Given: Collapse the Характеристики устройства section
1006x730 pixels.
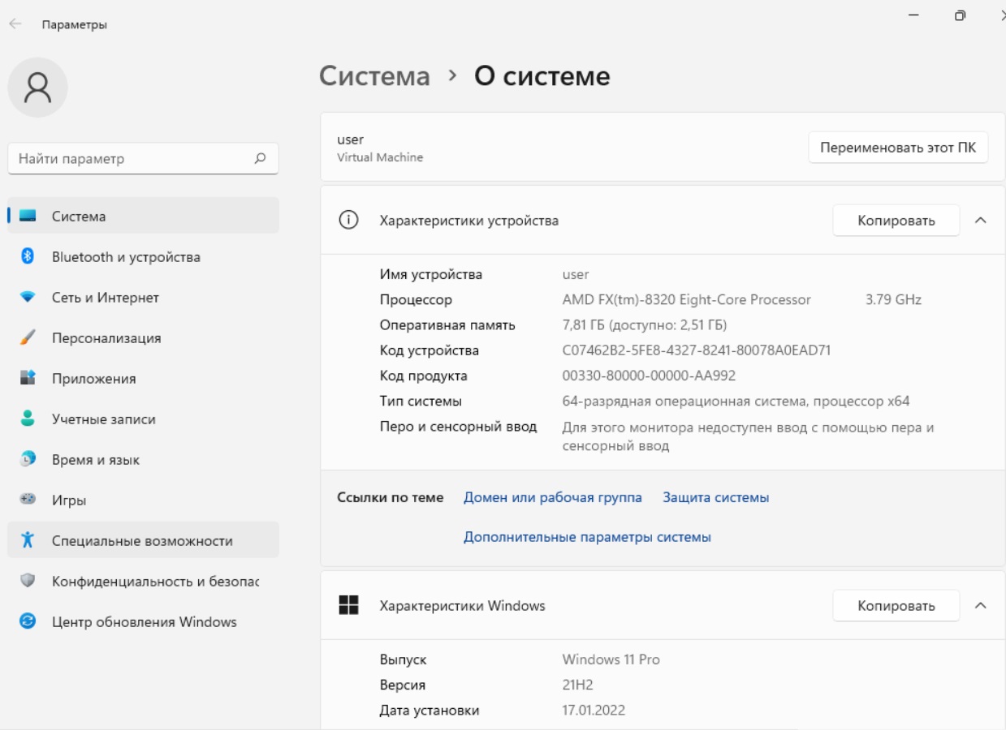Looking at the screenshot, I should point(980,221).
